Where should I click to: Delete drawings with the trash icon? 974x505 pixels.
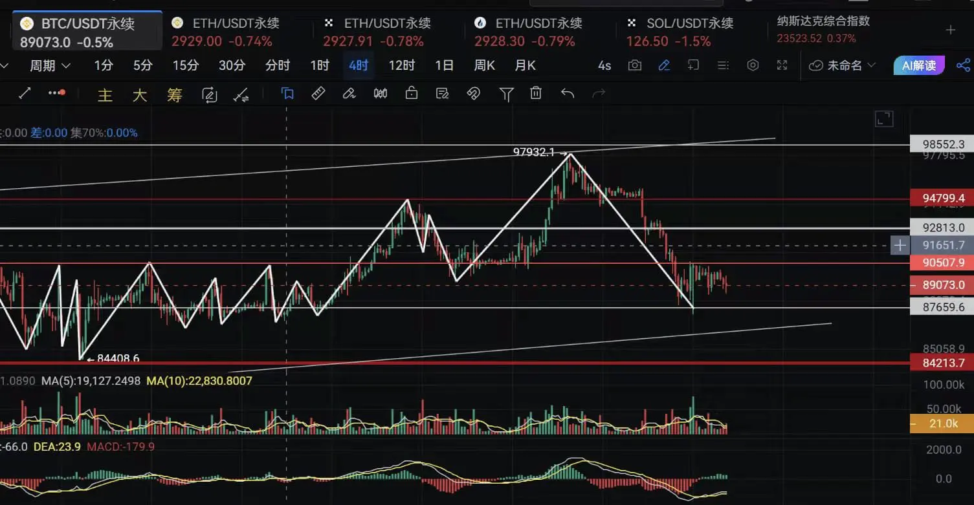[536, 94]
